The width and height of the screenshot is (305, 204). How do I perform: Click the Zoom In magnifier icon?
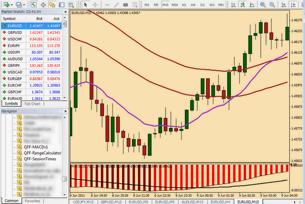tap(263, 5)
